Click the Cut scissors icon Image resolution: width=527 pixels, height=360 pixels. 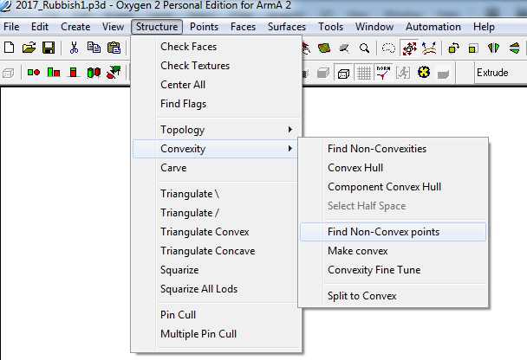click(74, 48)
